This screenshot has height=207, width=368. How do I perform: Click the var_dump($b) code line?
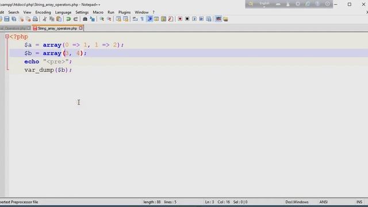point(48,70)
